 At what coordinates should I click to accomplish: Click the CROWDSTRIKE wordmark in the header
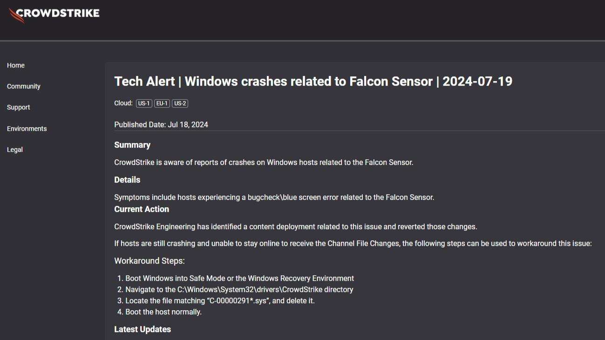point(58,13)
